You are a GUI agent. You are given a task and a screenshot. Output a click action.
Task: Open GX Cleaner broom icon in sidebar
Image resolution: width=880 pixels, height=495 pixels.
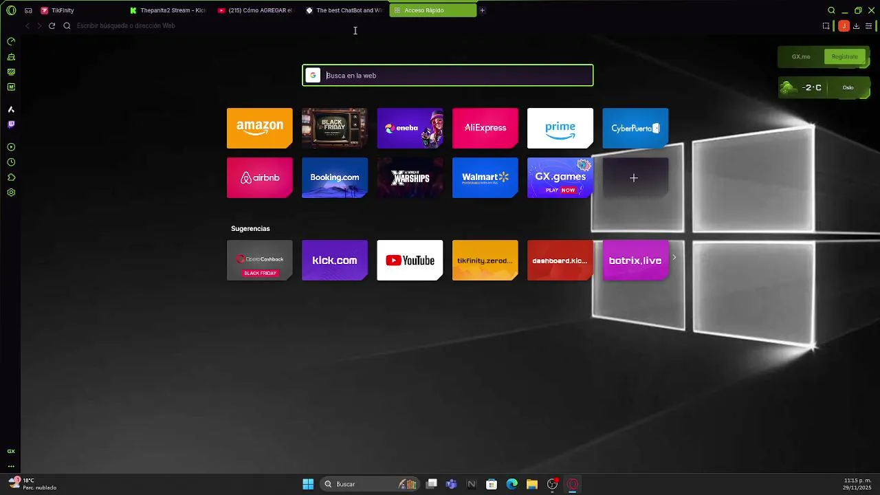click(11, 56)
